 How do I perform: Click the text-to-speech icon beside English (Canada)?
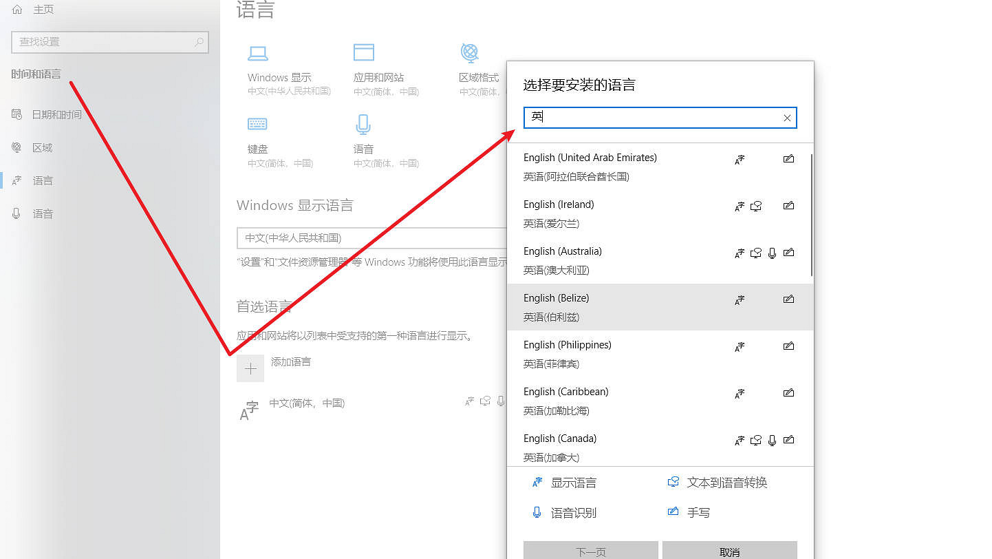[x=755, y=440]
